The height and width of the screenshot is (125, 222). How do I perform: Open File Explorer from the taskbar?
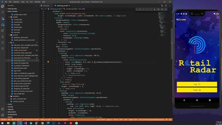8,123
